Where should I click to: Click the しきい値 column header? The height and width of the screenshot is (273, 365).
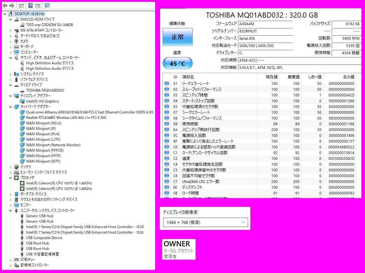tap(315, 77)
